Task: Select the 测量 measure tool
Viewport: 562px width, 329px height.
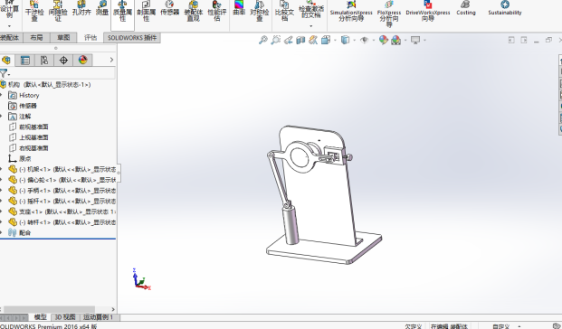Action: click(102, 9)
